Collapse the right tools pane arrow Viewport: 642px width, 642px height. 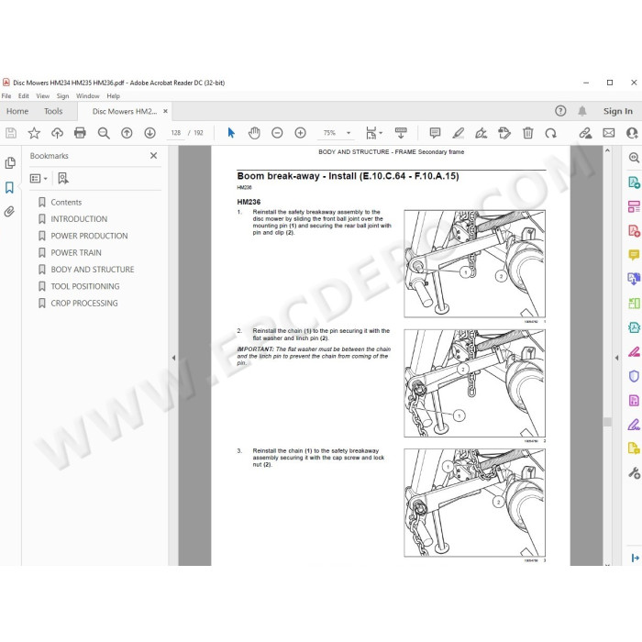coord(616,358)
